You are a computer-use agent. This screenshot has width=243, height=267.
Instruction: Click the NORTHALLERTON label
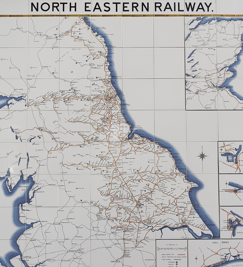(122, 163)
